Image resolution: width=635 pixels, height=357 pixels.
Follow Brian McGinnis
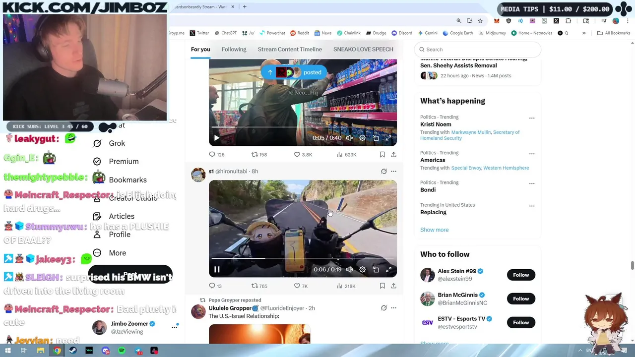click(x=521, y=299)
